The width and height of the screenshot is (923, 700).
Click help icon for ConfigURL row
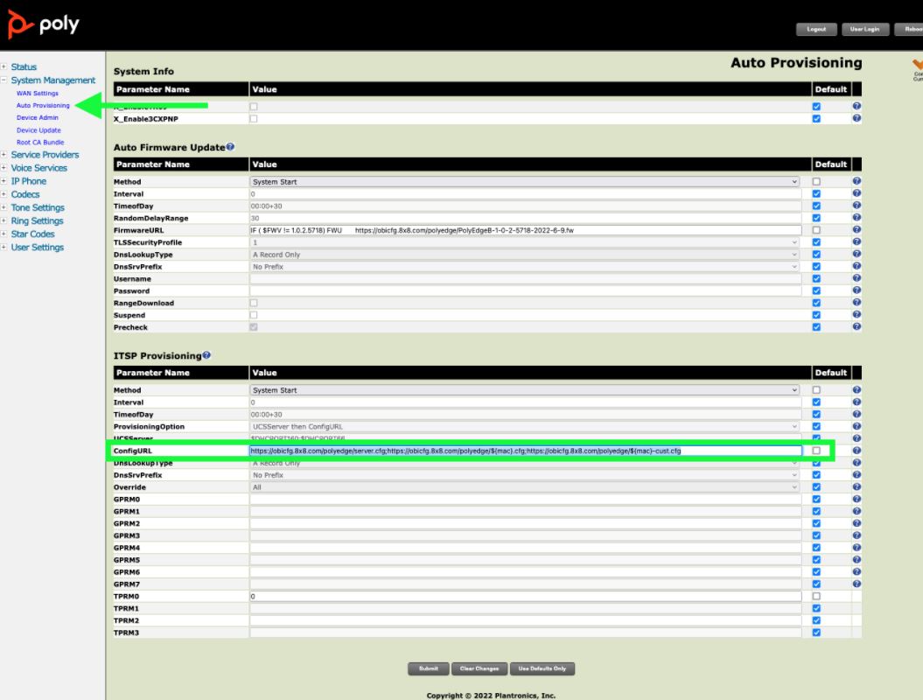857,451
